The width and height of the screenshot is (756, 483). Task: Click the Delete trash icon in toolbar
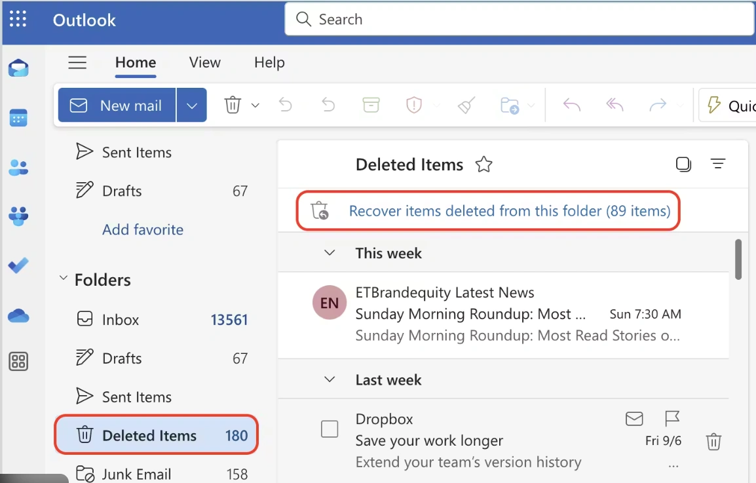(x=233, y=105)
